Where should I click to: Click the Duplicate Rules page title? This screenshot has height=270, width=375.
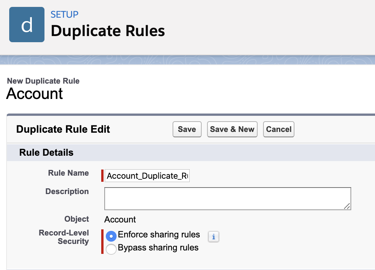point(108,31)
